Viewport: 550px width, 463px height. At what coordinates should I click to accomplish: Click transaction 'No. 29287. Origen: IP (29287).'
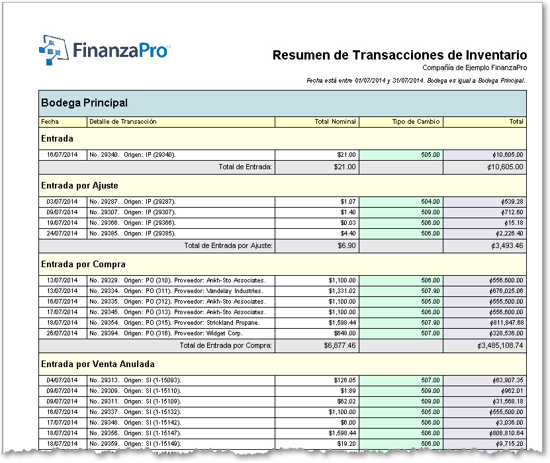coord(132,202)
